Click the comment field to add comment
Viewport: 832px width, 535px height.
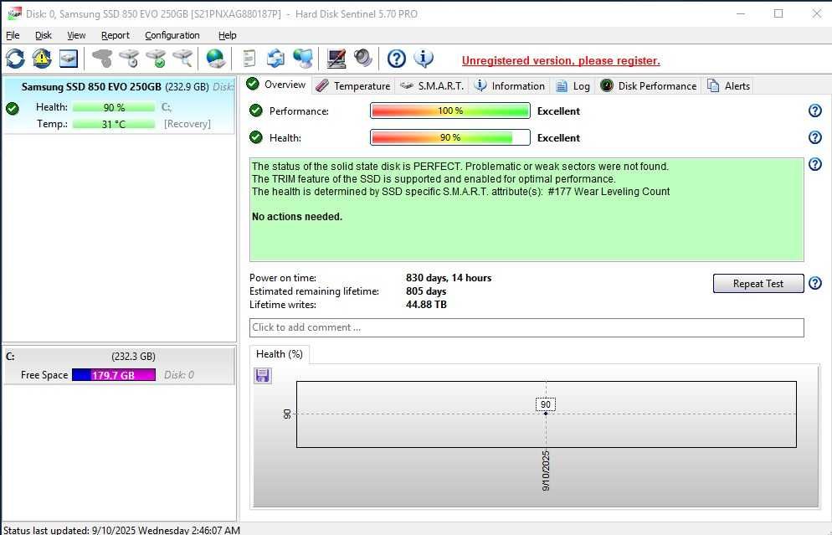pyautogui.click(x=526, y=327)
